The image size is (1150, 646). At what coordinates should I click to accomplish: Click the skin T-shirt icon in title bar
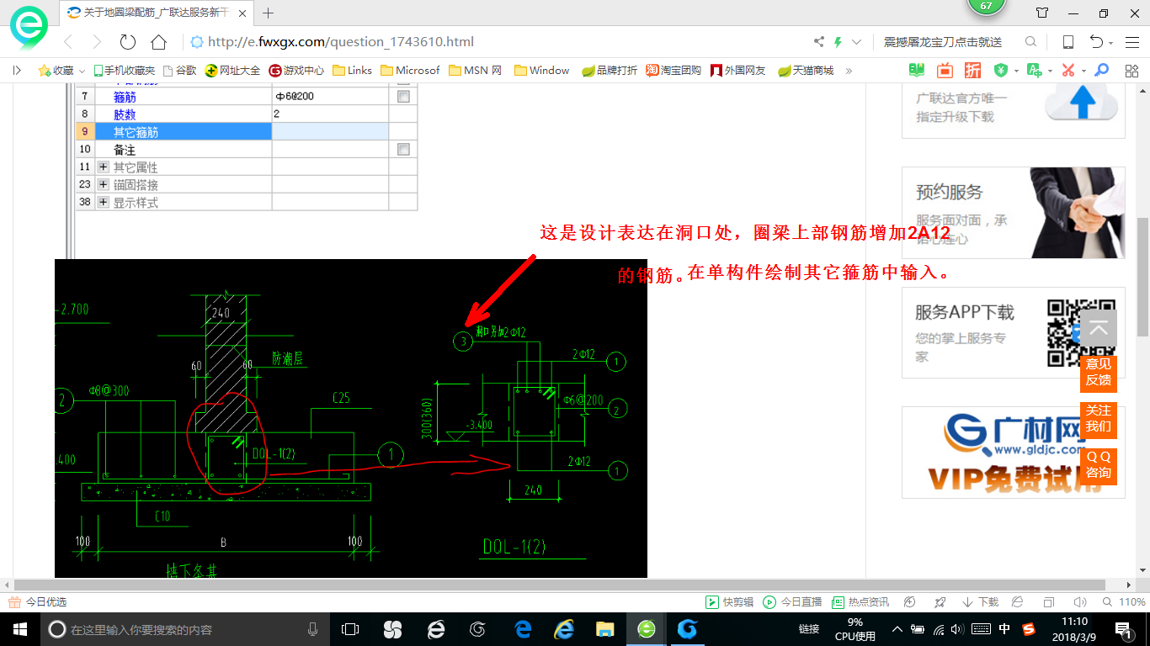(1042, 13)
